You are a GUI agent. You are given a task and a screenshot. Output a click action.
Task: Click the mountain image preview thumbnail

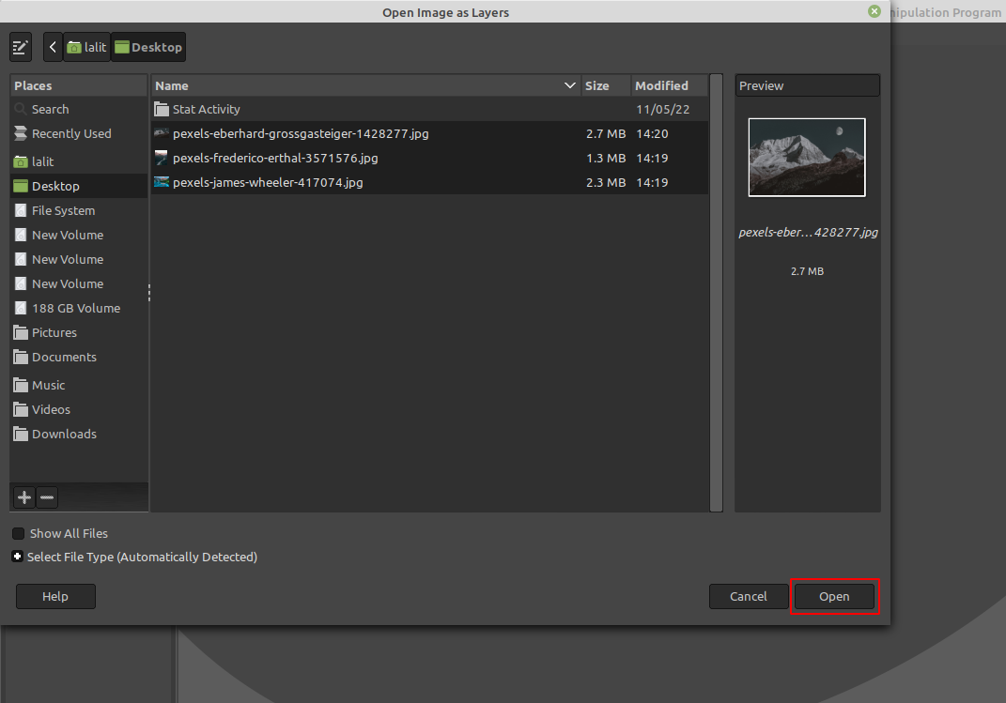click(x=806, y=157)
